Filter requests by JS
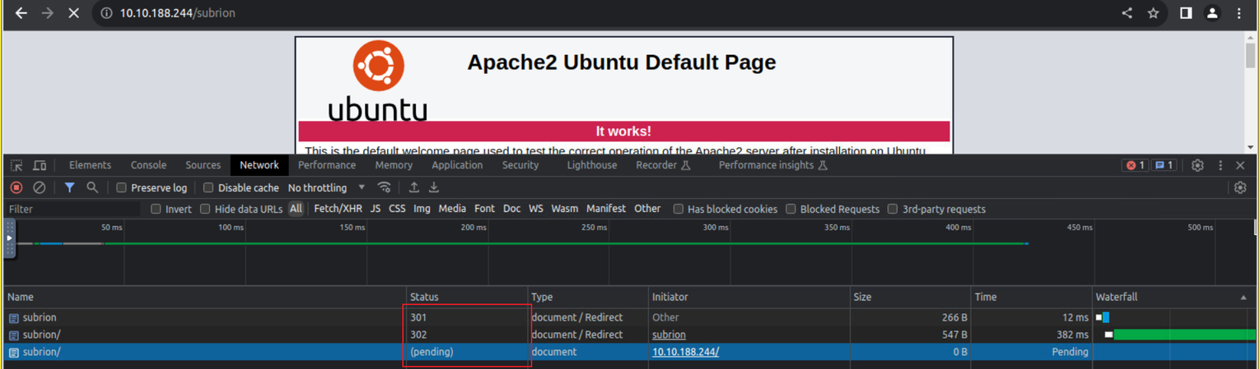Image resolution: width=1260 pixels, height=369 pixels. (376, 209)
